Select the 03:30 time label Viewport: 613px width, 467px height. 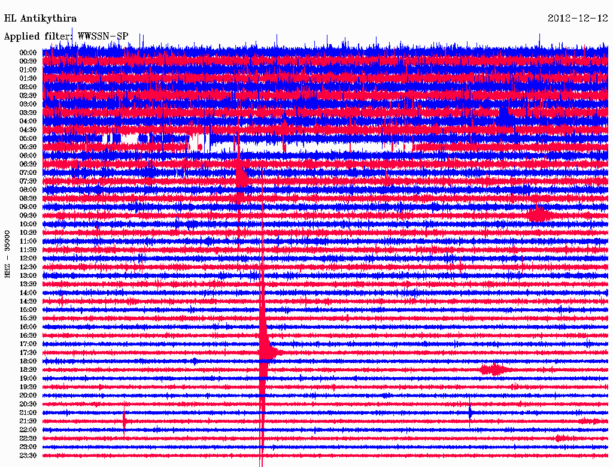[x=28, y=113]
